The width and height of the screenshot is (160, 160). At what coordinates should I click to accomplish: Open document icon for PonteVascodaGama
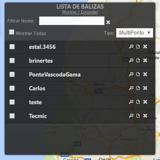(x=138, y=74)
